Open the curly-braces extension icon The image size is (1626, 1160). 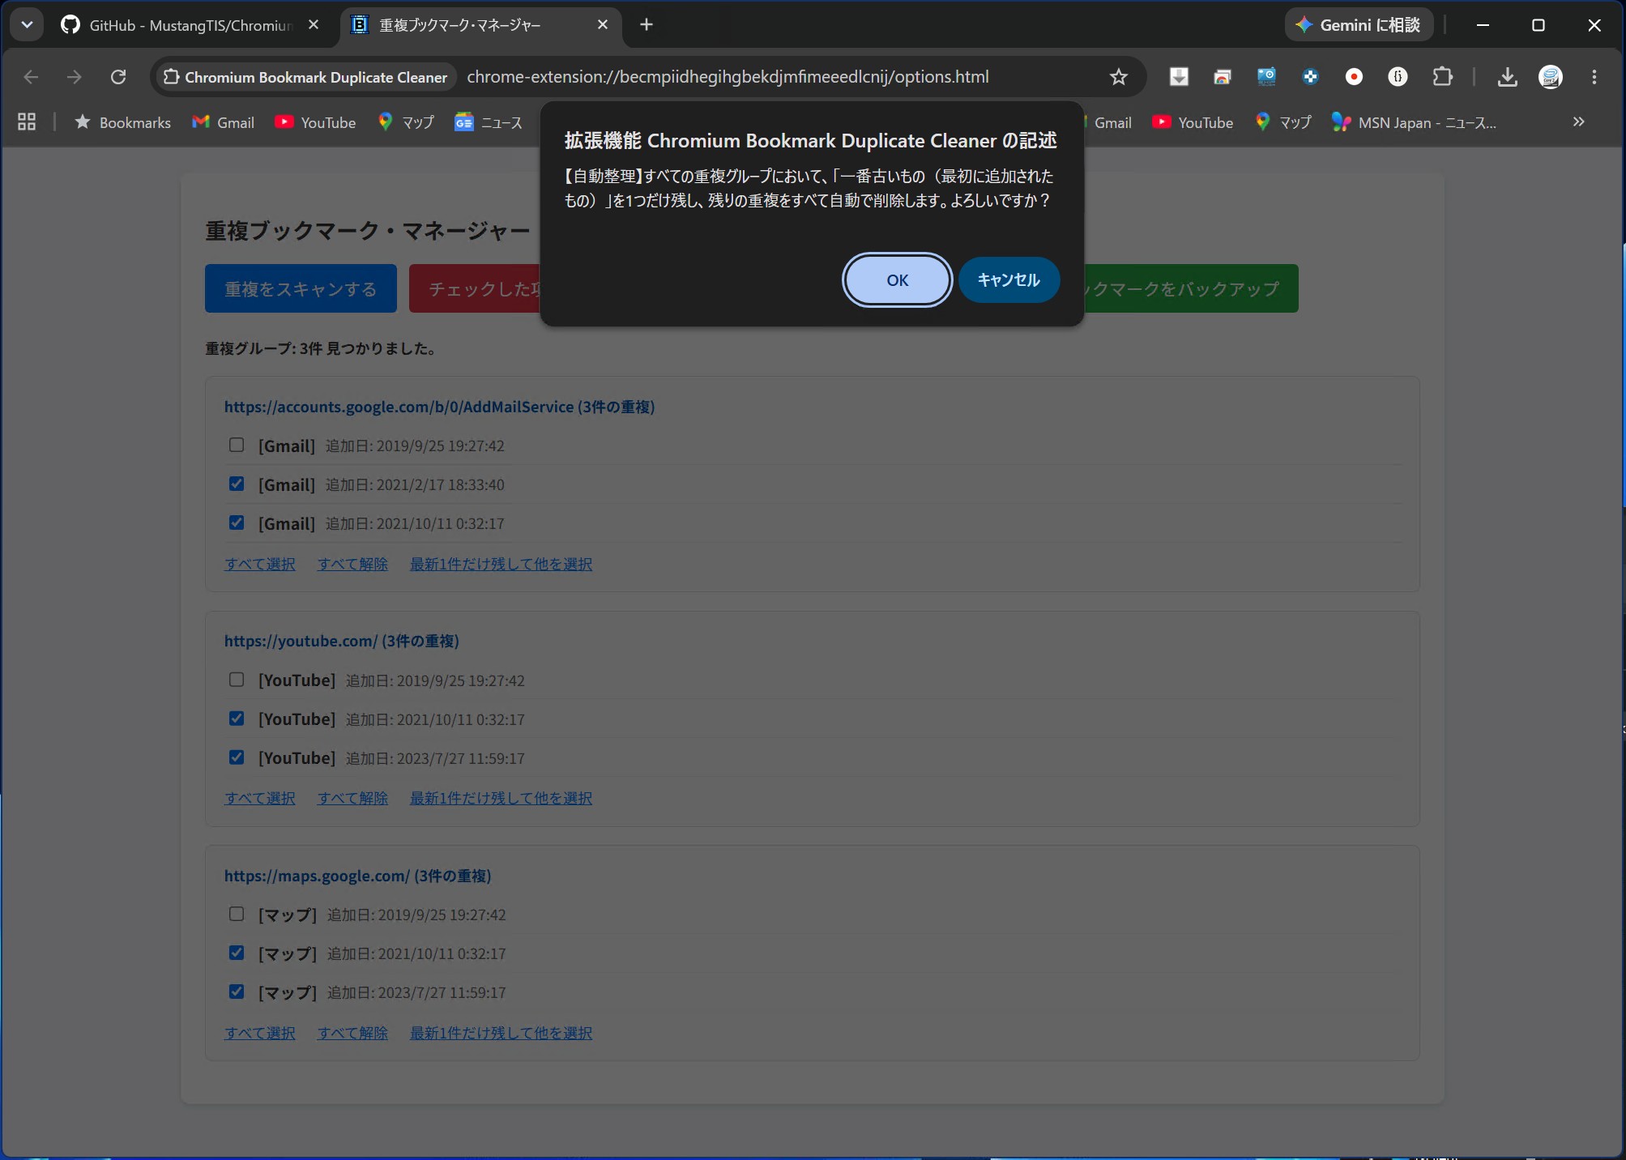[1398, 77]
